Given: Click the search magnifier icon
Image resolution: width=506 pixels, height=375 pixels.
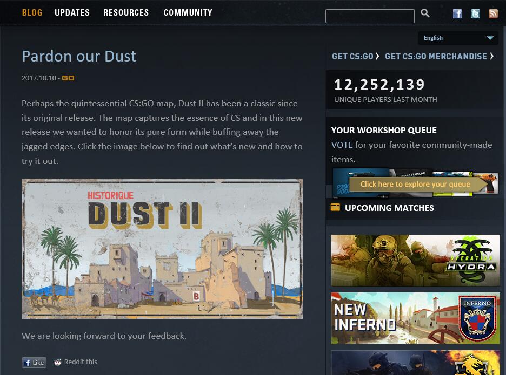Looking at the screenshot, I should [x=425, y=13].
